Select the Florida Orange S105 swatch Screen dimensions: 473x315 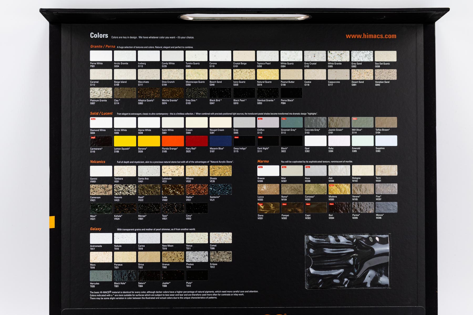coord(173,141)
